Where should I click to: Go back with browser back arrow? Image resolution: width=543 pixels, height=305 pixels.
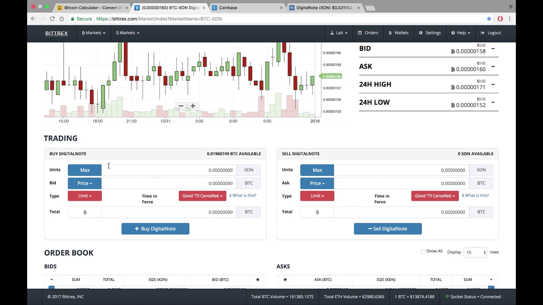point(33,19)
